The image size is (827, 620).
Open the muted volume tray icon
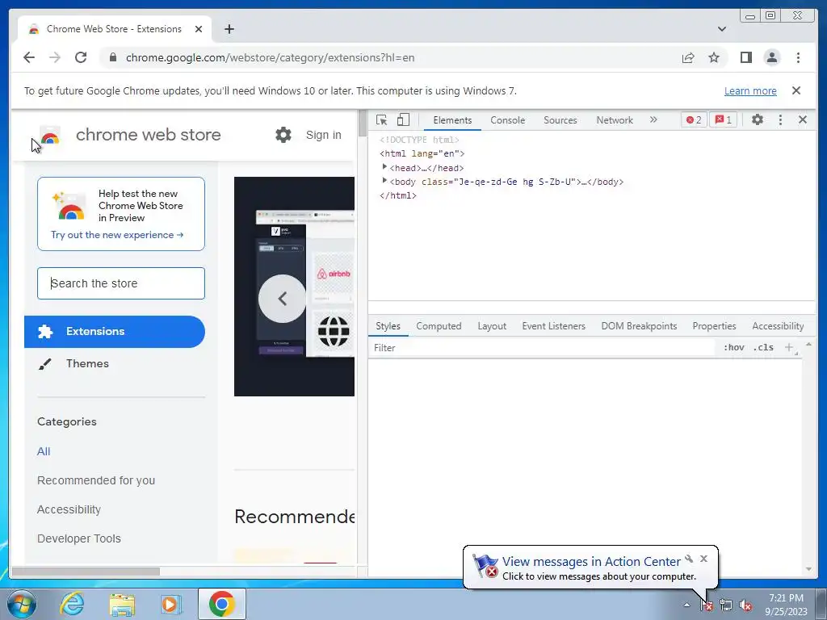tap(745, 605)
